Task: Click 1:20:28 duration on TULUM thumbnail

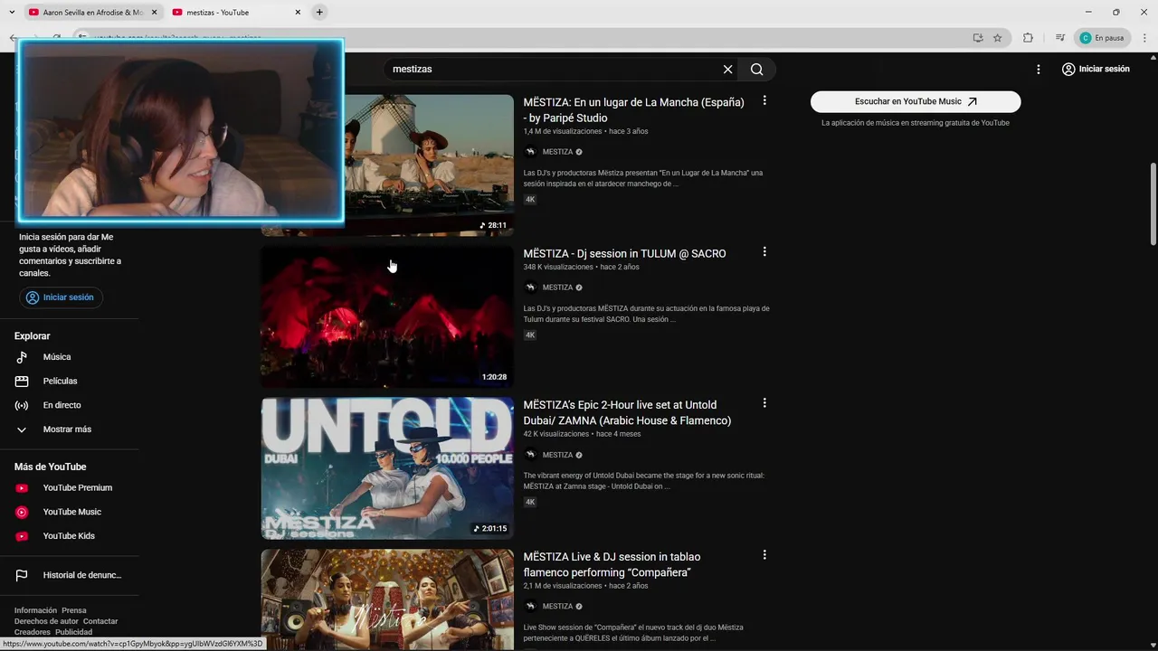Action: pyautogui.click(x=494, y=377)
